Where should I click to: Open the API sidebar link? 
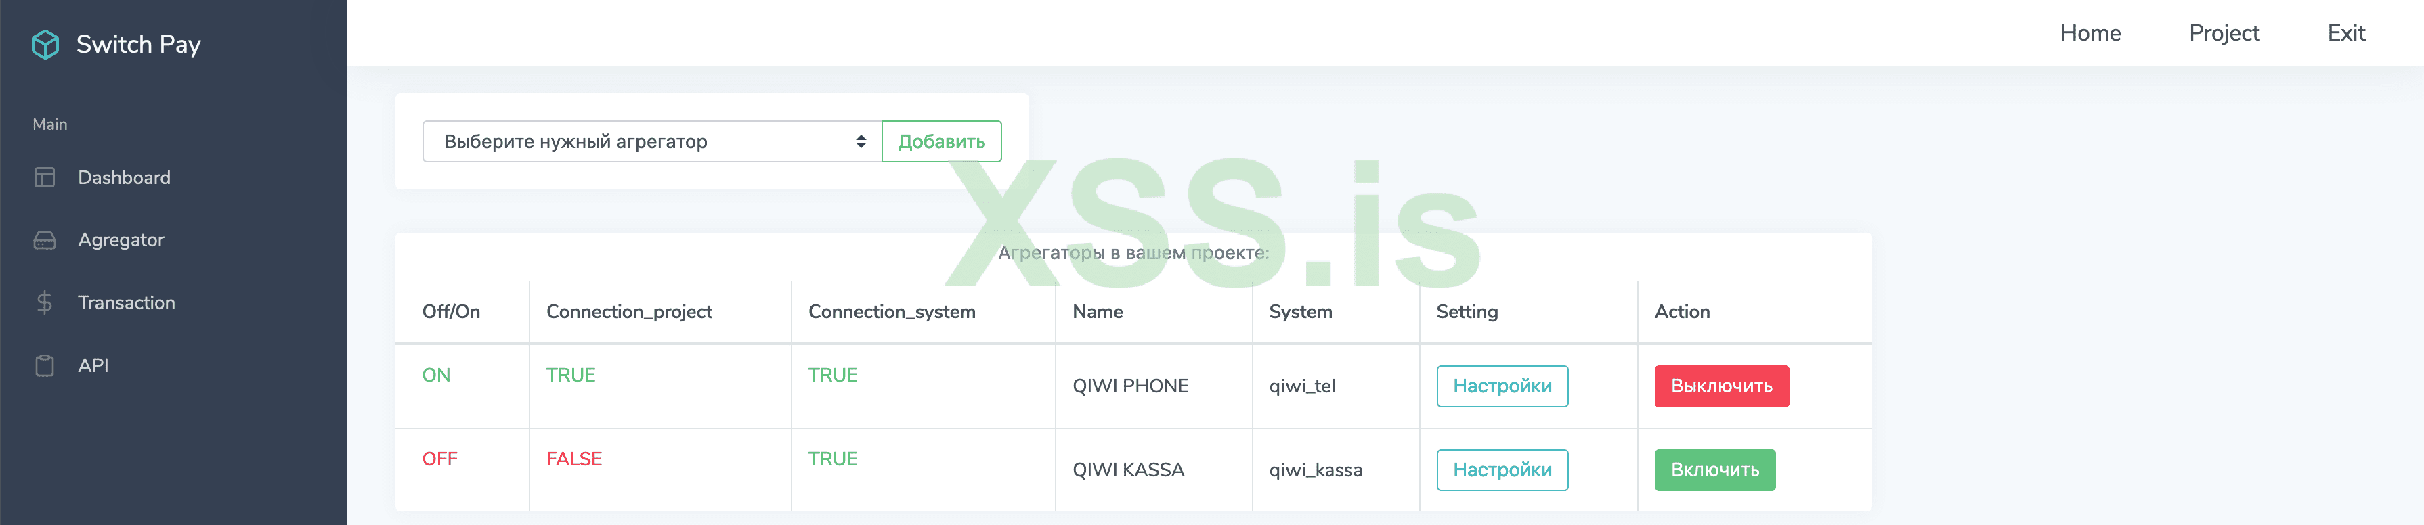[93, 366]
